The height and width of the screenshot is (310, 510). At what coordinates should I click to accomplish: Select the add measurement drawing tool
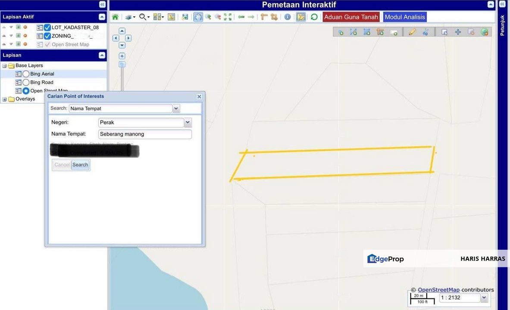tap(380, 32)
